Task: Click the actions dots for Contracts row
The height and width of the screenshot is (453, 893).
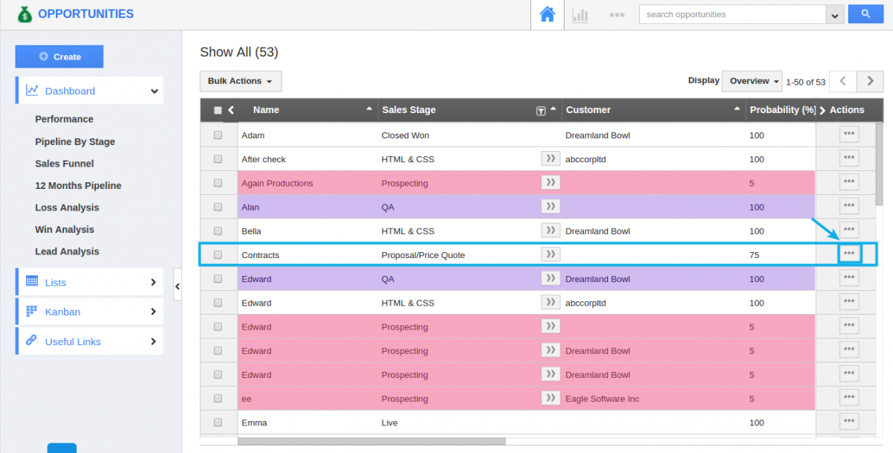Action: pyautogui.click(x=849, y=254)
